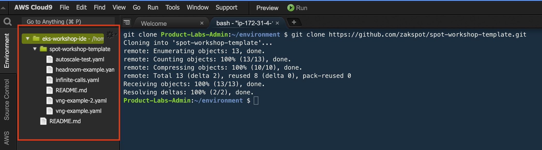Click the Preview button
The width and height of the screenshot is (542, 150).
coord(267,8)
